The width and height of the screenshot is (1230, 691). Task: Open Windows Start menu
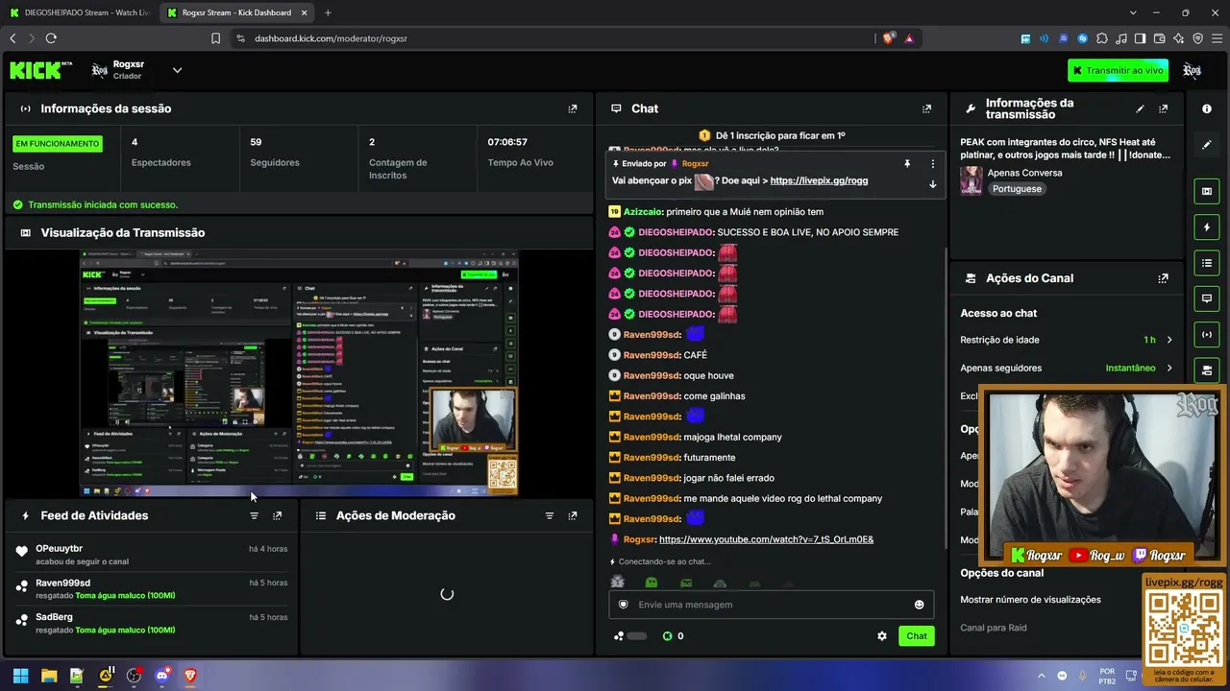click(x=20, y=676)
